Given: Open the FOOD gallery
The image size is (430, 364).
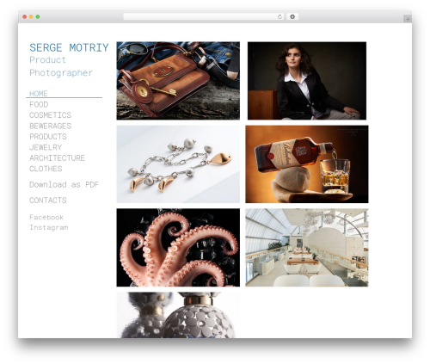Looking at the screenshot, I should point(39,104).
